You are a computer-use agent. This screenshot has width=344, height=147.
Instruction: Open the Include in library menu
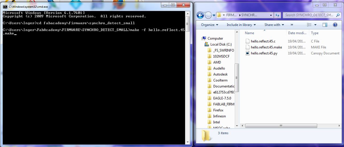point(241,25)
